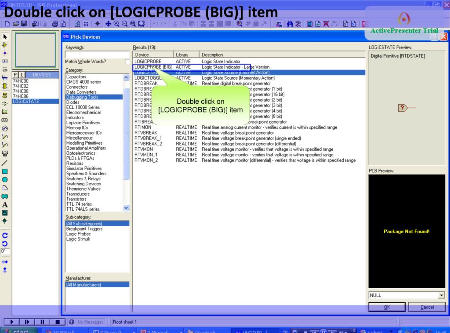Select the 2D Graphics Circle tool
The width and height of the screenshot is (450, 333).
point(5,180)
